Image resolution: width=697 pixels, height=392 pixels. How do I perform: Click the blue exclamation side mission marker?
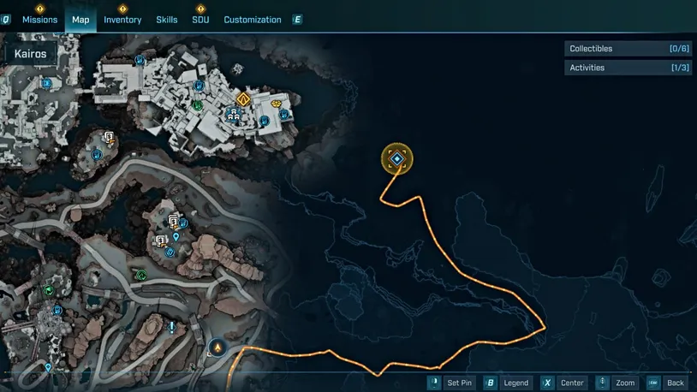coord(171,328)
